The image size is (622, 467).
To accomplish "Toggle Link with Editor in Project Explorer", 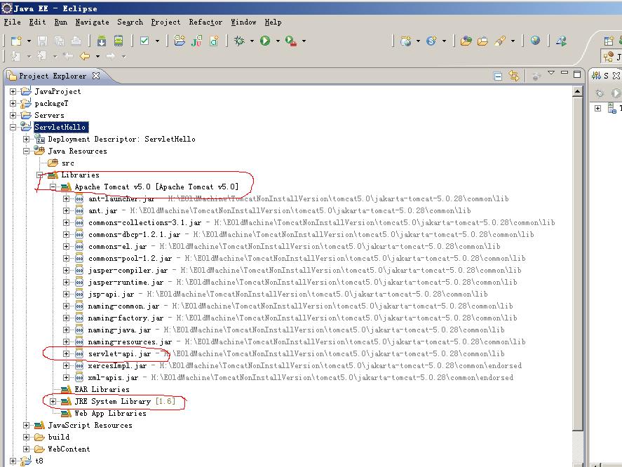I will pyautogui.click(x=514, y=76).
